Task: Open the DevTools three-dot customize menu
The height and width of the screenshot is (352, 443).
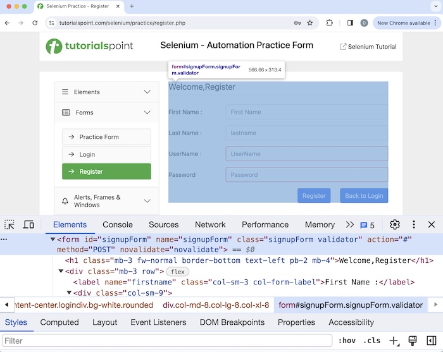Action: coord(414,224)
